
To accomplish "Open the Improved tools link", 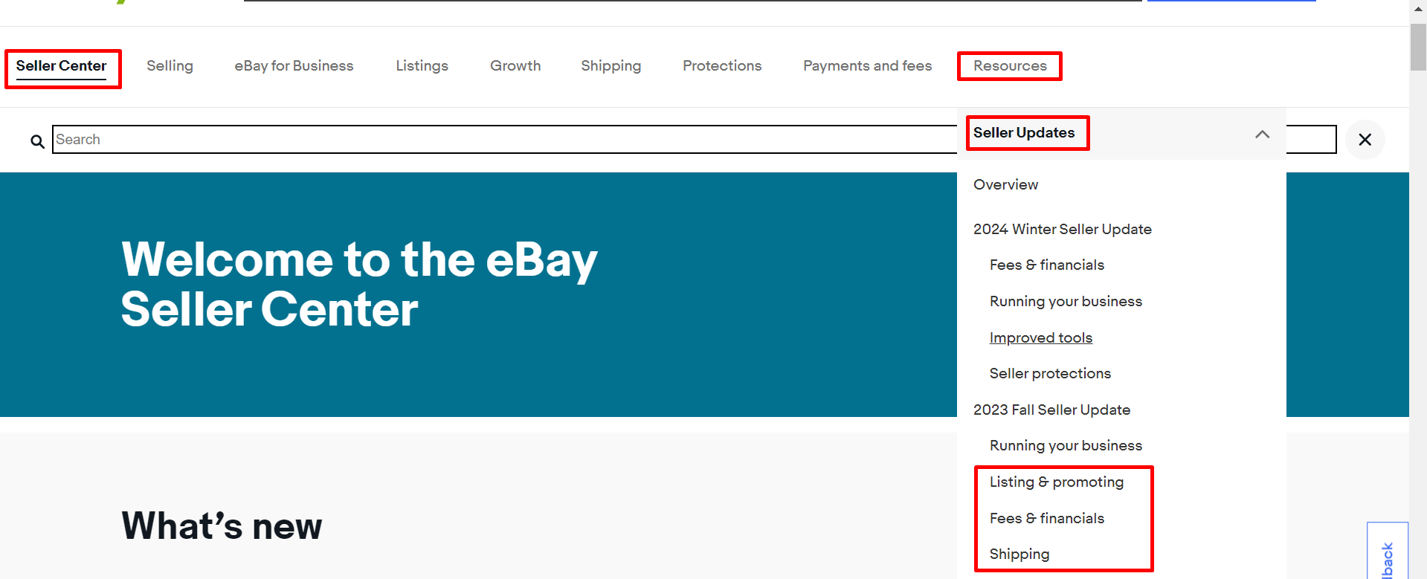I will click(x=1040, y=337).
